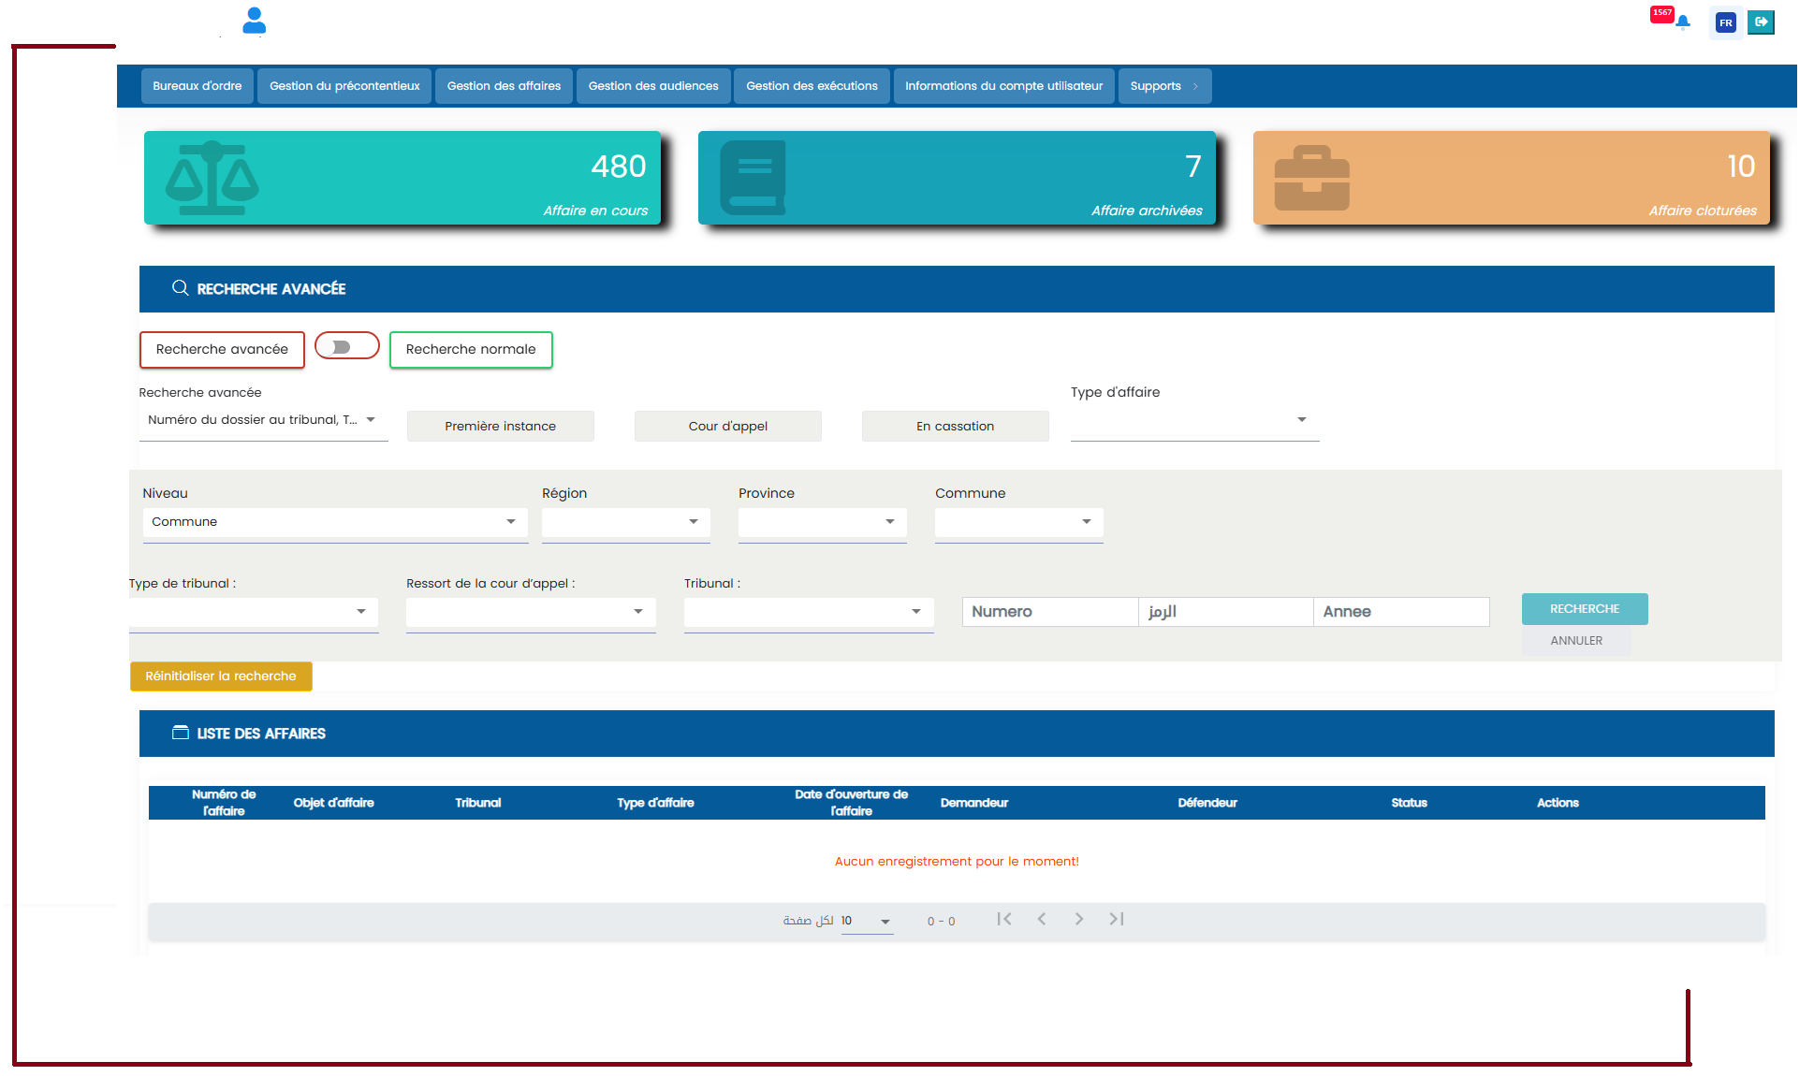The height and width of the screenshot is (1076, 1814).
Task: Open Informations du compte utilisateur menu
Action: 1003,86
